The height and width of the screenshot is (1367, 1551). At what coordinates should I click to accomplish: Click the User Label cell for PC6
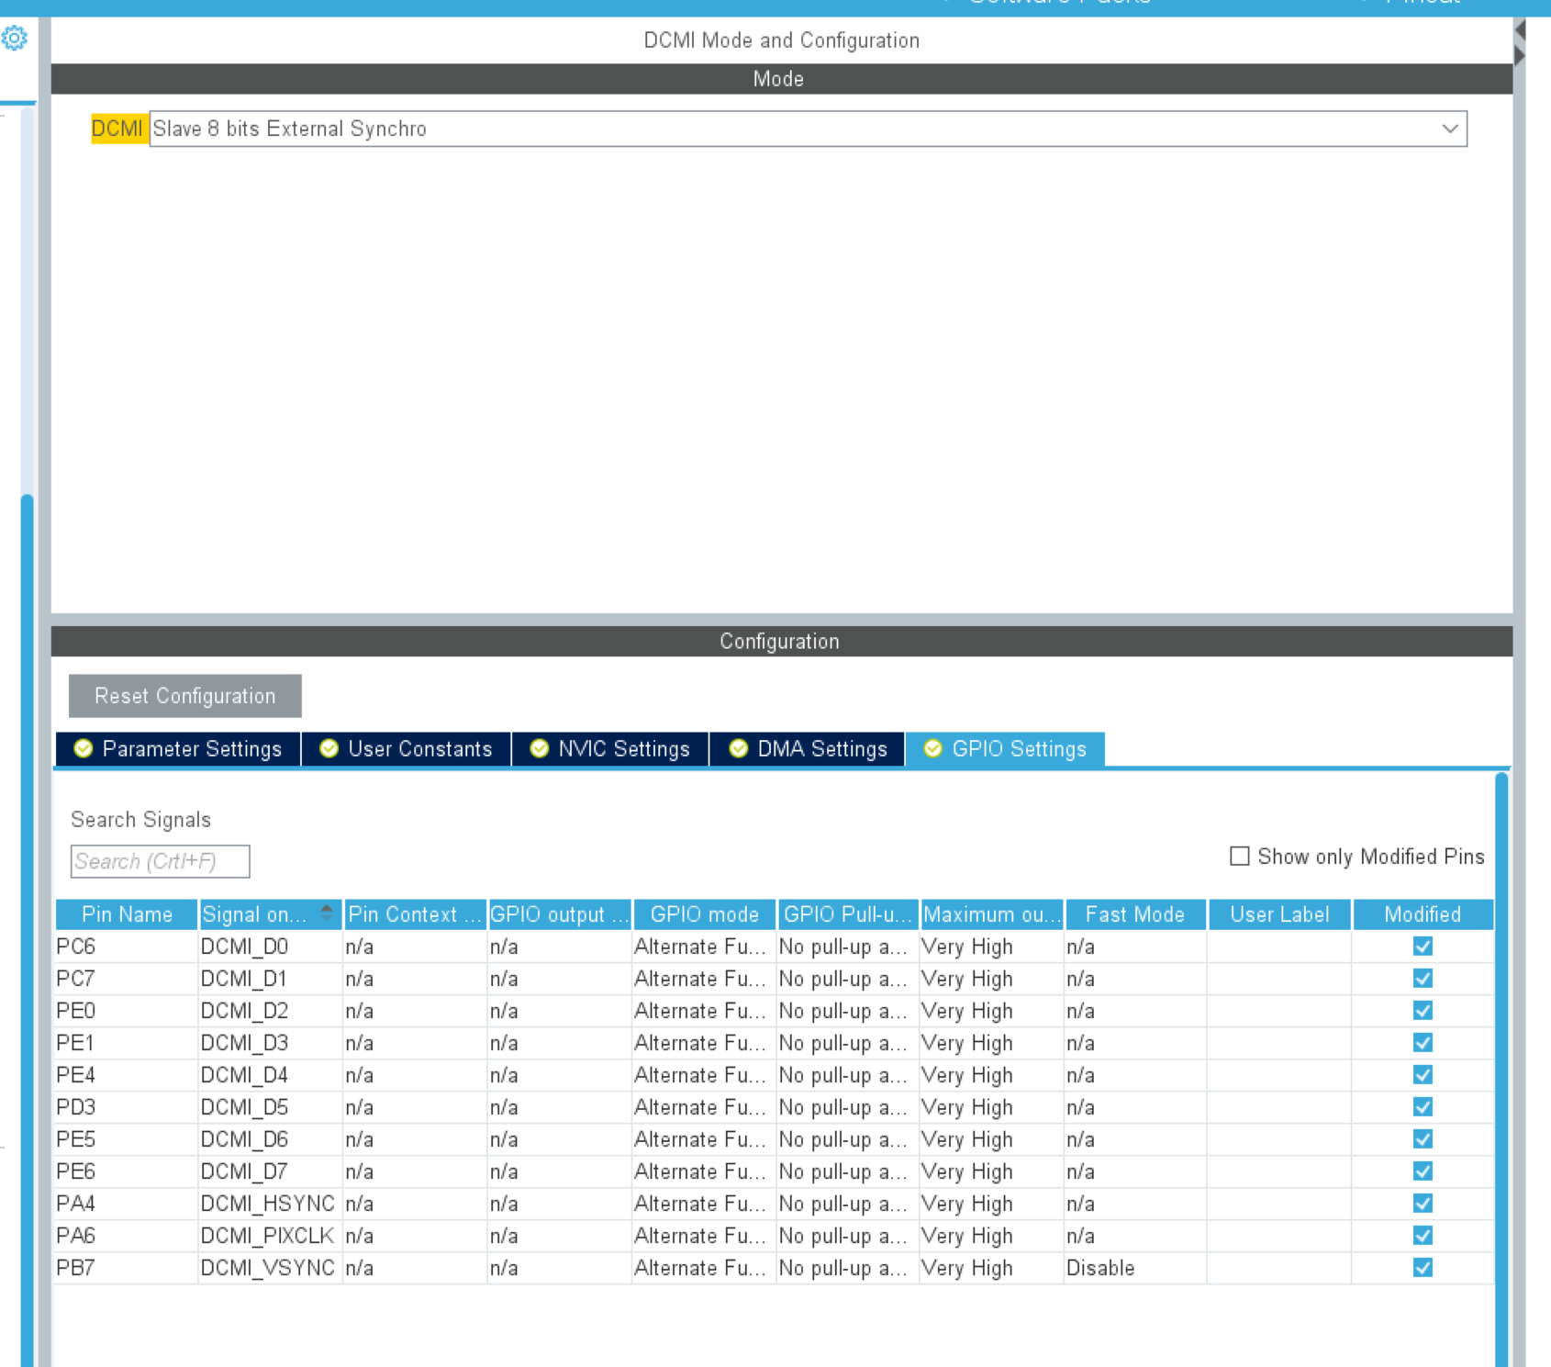(x=1279, y=947)
